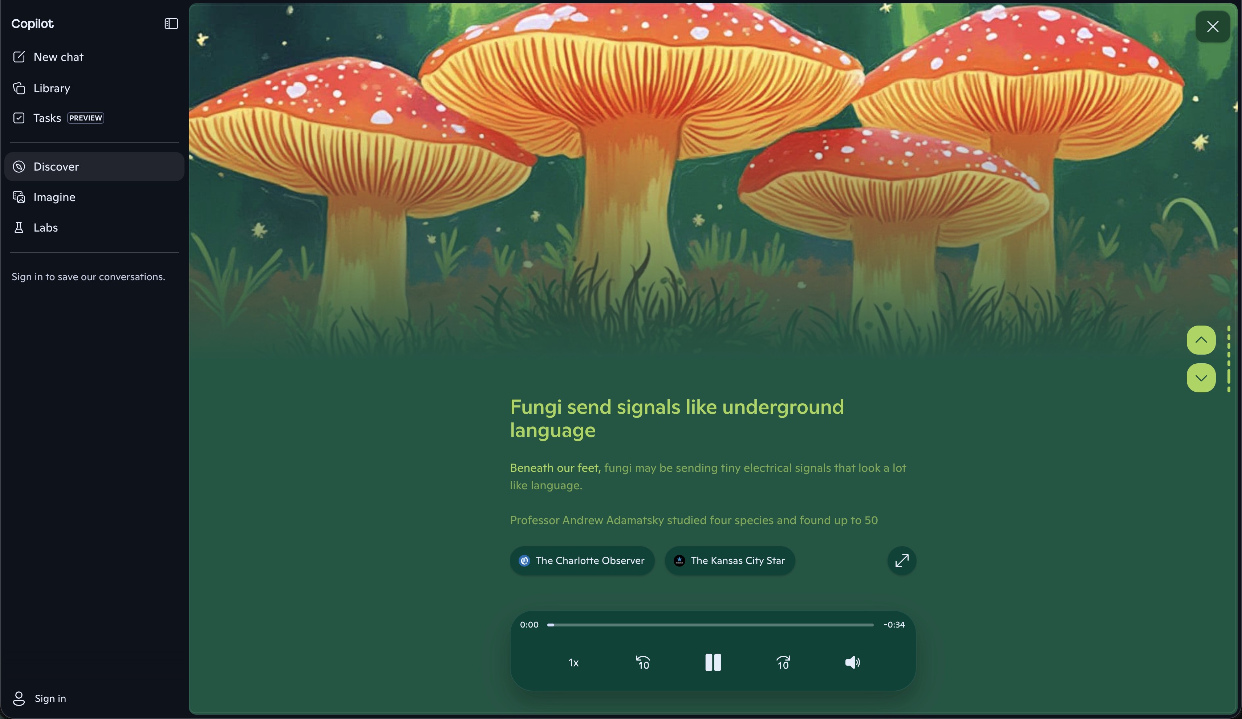Close the fungi story overlay
This screenshot has height=719, width=1242.
point(1213,26)
